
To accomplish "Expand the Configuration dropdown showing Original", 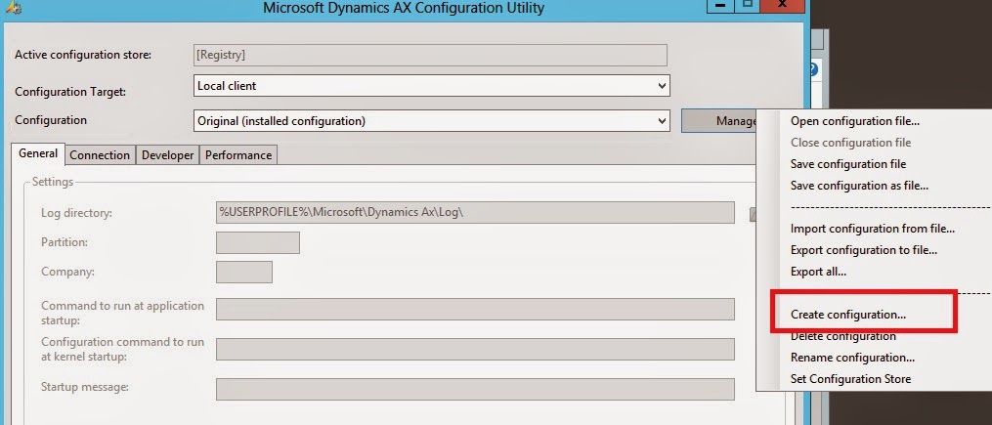I will coord(431,120).
